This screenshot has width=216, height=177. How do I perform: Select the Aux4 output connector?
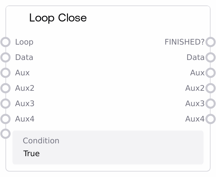[x=210, y=119]
